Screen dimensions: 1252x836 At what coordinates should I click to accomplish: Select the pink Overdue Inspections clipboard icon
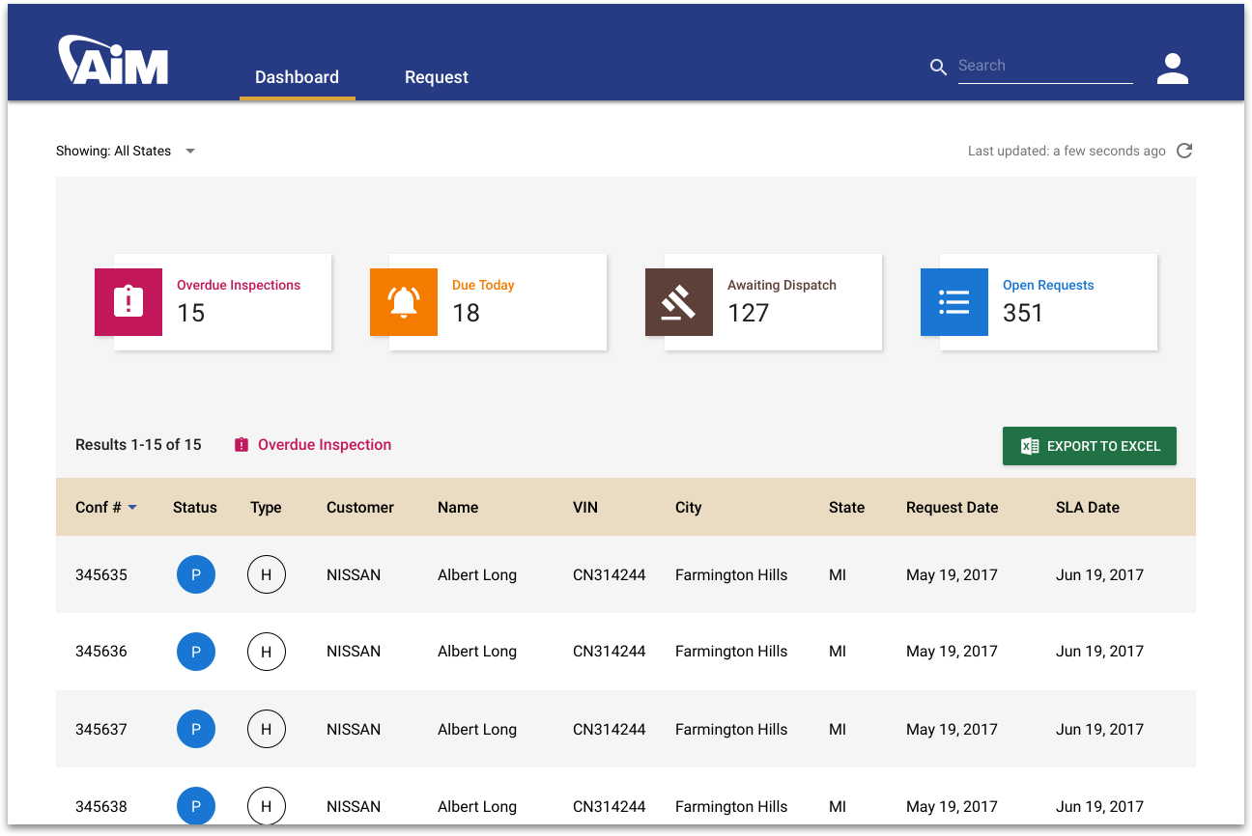(x=128, y=302)
